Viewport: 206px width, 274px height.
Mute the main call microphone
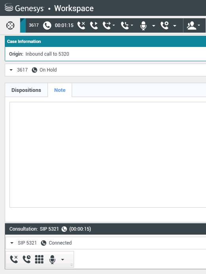pos(143,26)
